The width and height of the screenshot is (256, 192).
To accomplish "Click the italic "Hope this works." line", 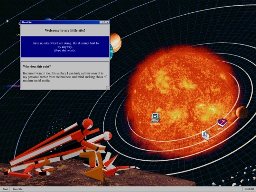I will point(65,50).
